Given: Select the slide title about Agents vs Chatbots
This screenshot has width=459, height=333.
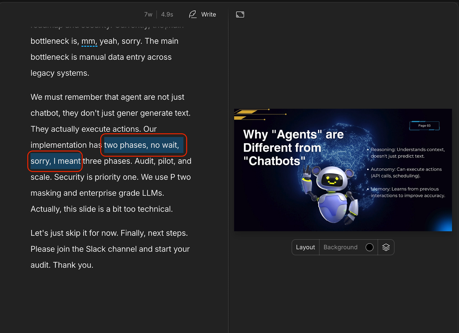Looking at the screenshot, I should coord(293,148).
